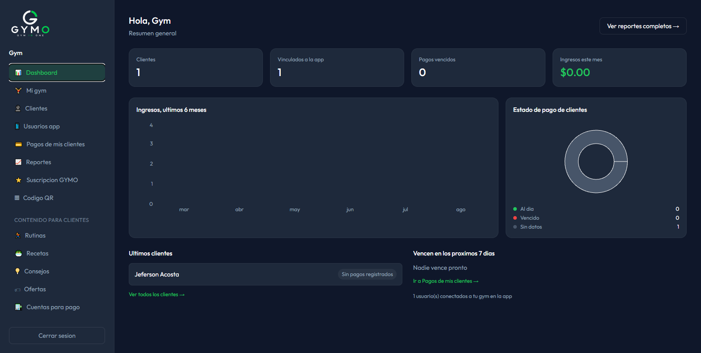This screenshot has width=701, height=353.
Task: Click the Ingresos, ultimos 6 meses title
Action: (171, 110)
